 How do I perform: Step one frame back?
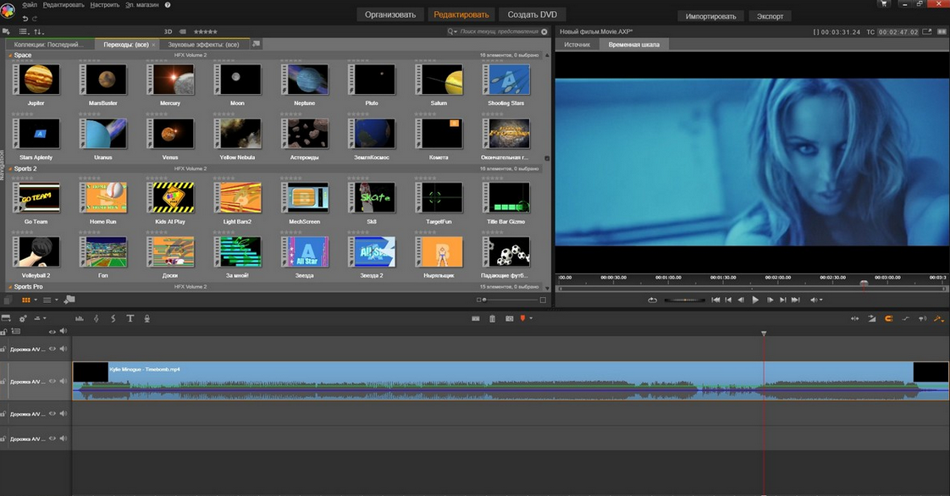pyautogui.click(x=741, y=300)
